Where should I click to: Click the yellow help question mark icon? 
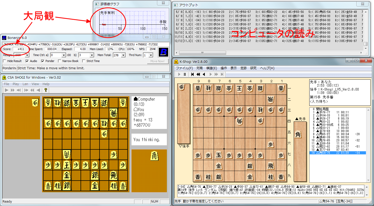coord(46,90)
